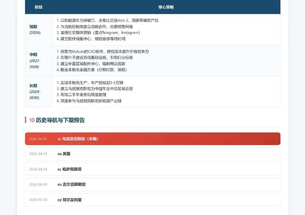Click the line 与当地经销商建立战略合作

[x=95, y=26]
